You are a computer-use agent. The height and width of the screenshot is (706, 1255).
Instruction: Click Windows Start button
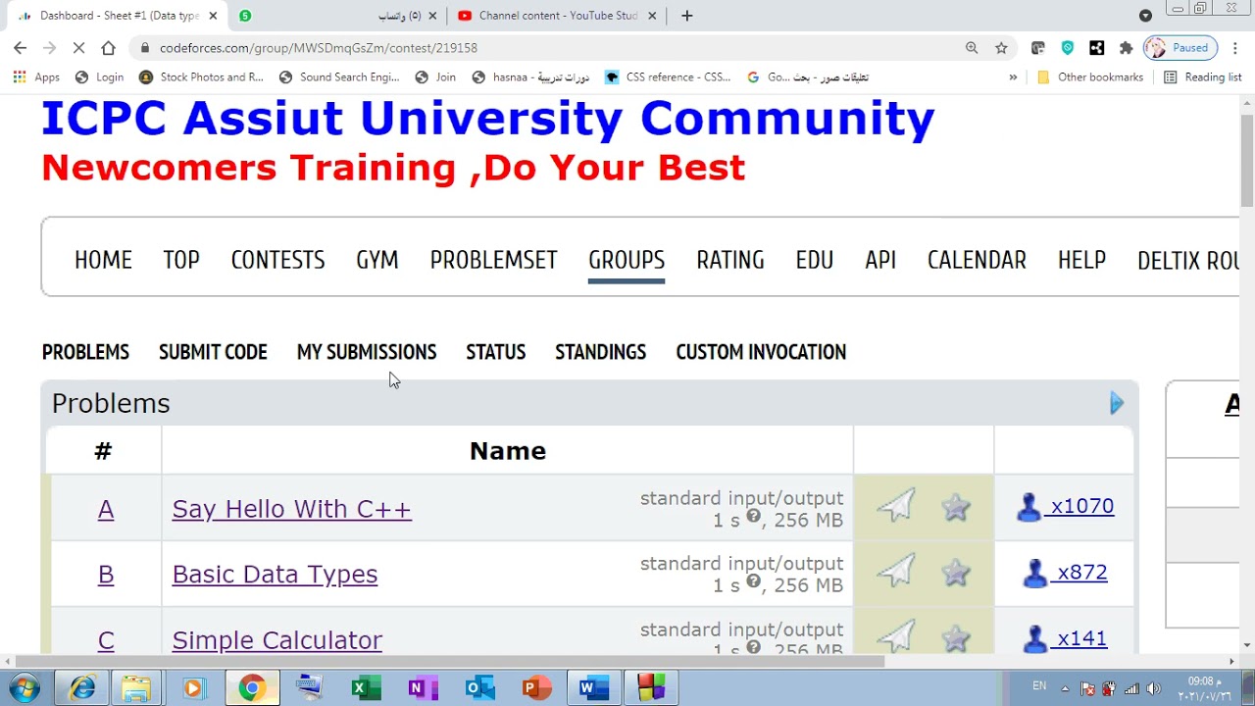click(x=25, y=688)
